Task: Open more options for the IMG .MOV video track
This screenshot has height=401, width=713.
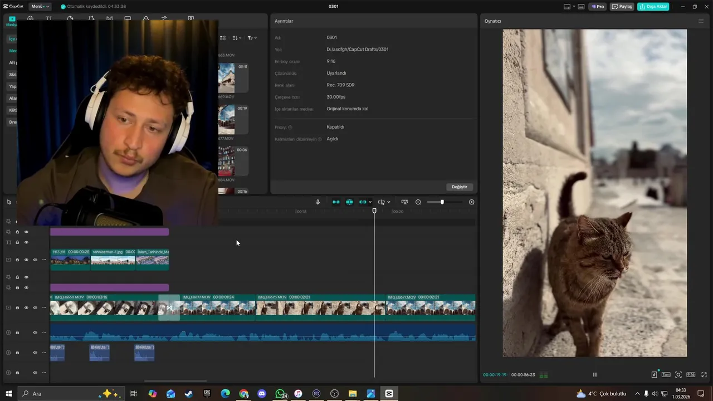Action: coord(44,307)
